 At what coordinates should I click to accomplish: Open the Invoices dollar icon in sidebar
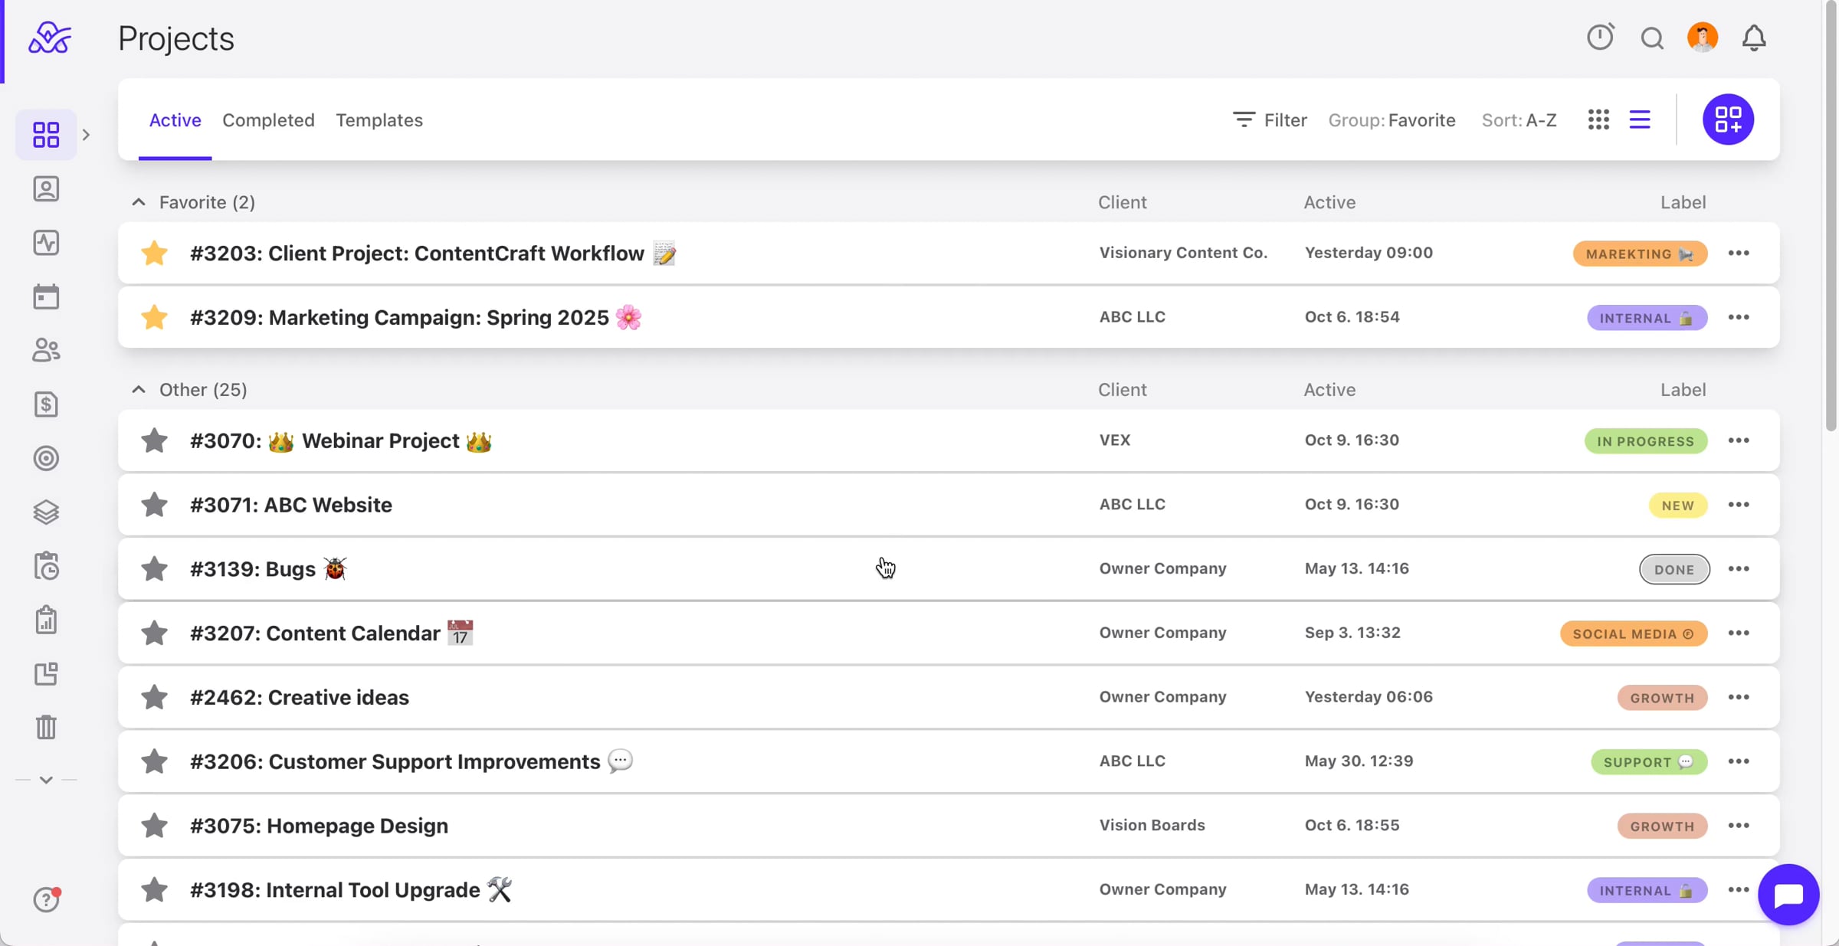click(46, 404)
